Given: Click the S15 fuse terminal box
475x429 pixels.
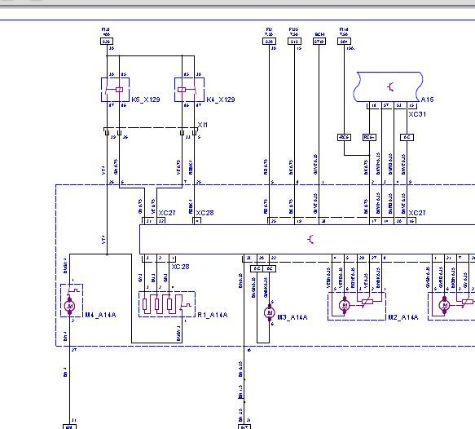Looking at the screenshot, I should tap(294, 42).
